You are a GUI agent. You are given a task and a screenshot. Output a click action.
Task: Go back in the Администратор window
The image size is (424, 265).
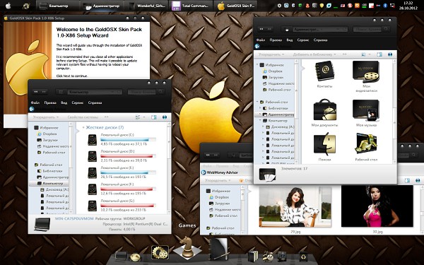click(x=261, y=29)
